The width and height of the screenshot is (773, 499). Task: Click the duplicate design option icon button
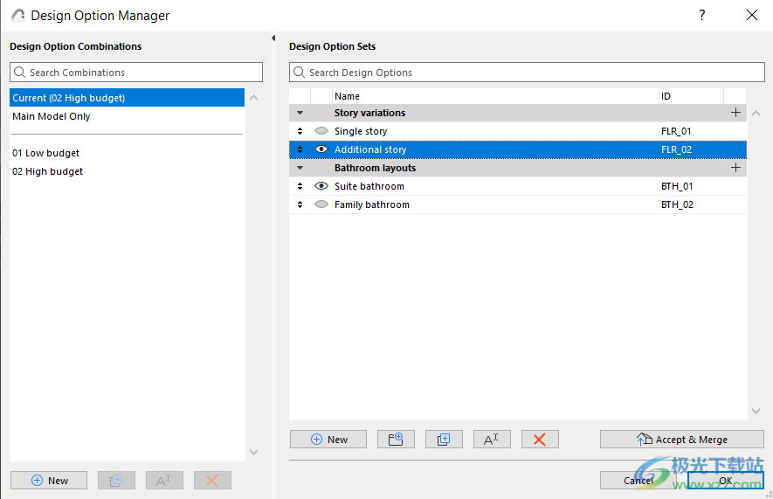[444, 440]
